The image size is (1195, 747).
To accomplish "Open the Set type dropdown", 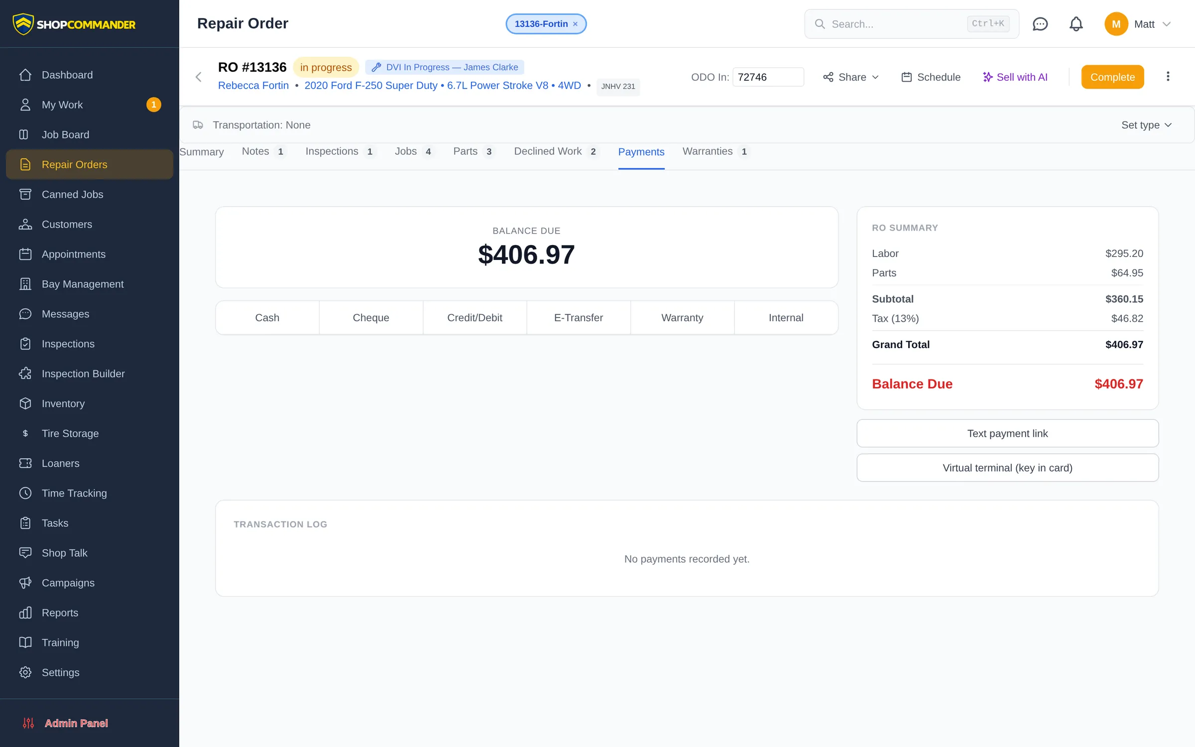I will pos(1146,125).
